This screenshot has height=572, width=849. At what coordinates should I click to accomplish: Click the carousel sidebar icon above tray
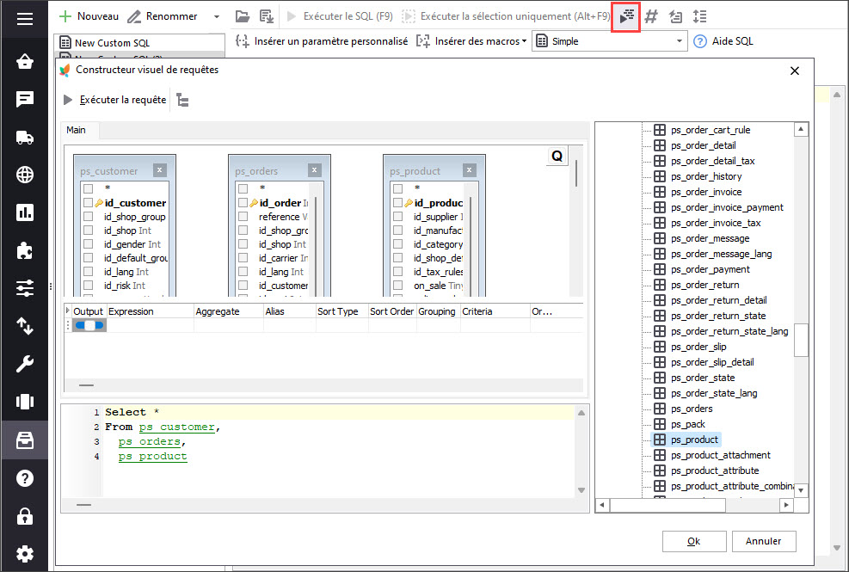click(x=24, y=402)
